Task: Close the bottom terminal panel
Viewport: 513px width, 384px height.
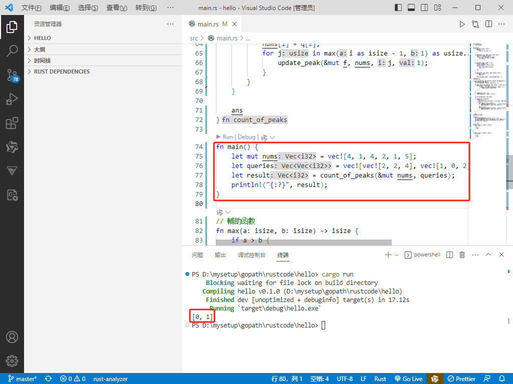Action: pyautogui.click(x=501, y=254)
